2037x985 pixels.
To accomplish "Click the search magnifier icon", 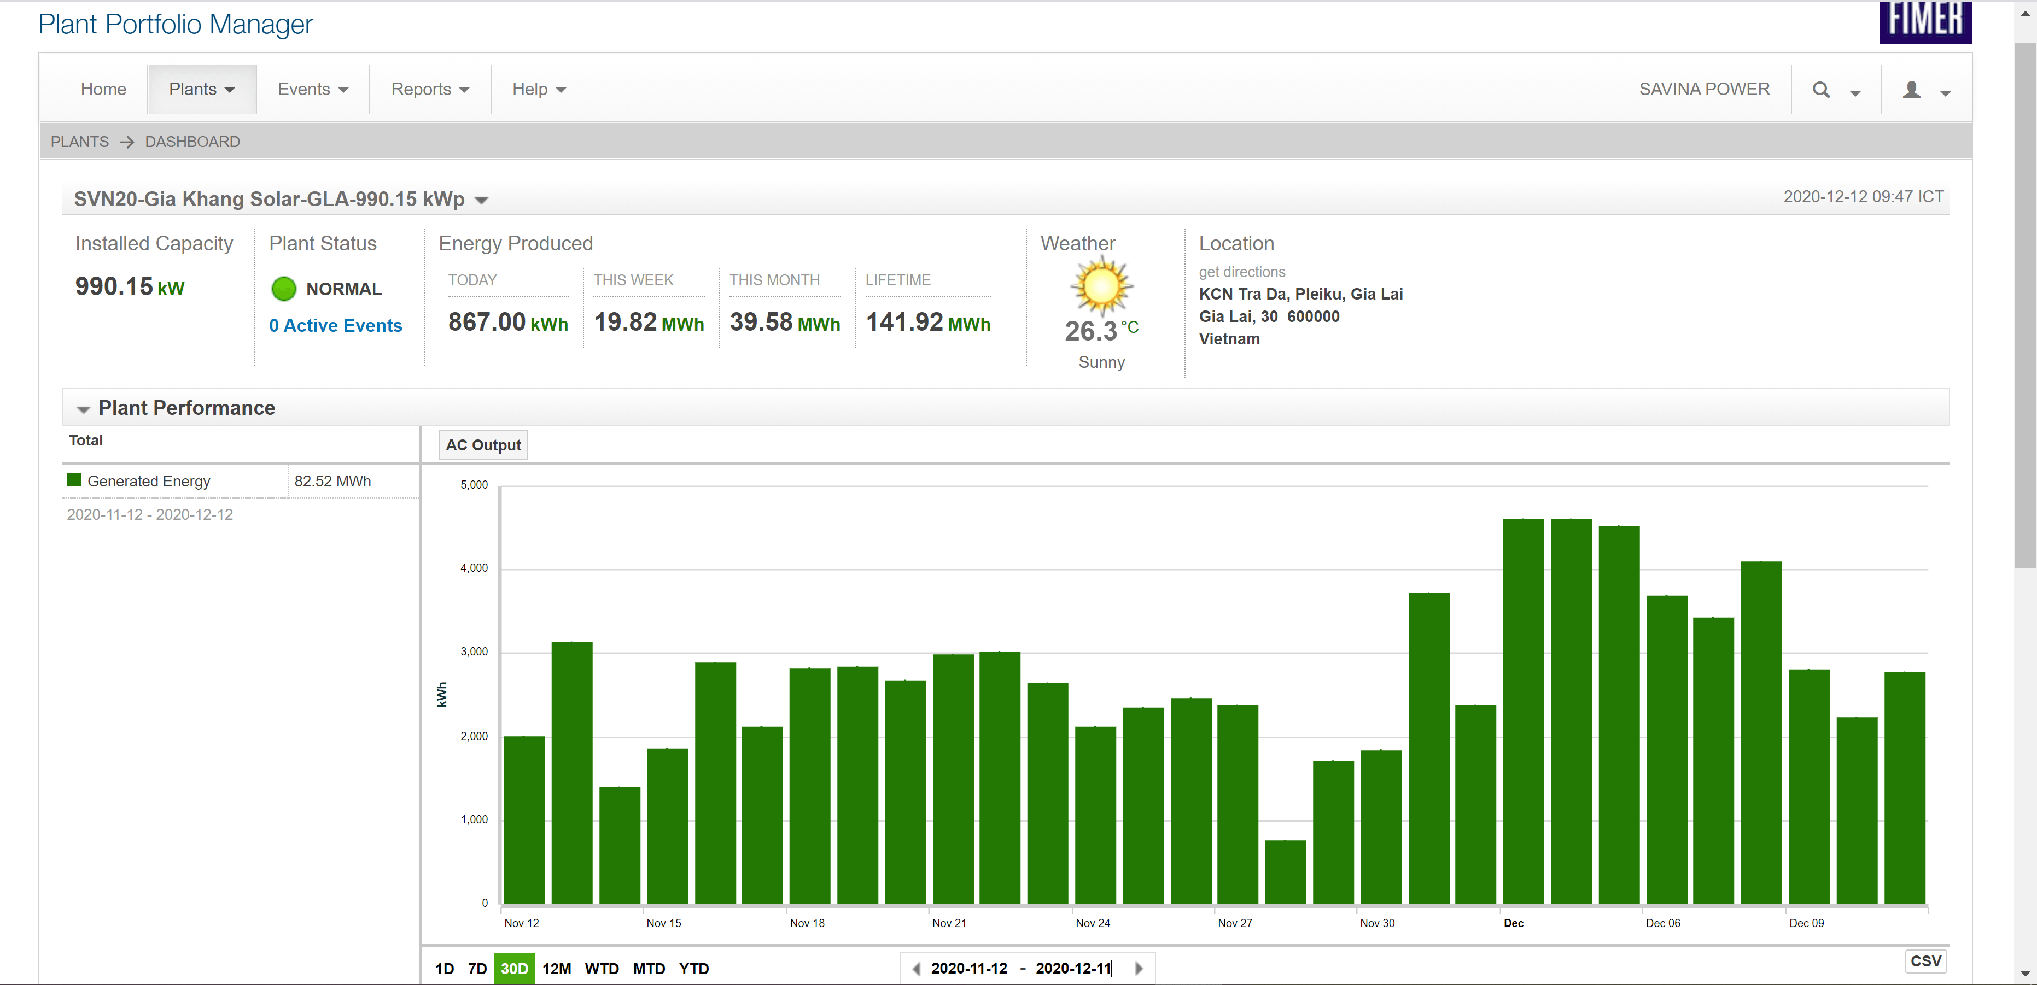I will (1821, 90).
